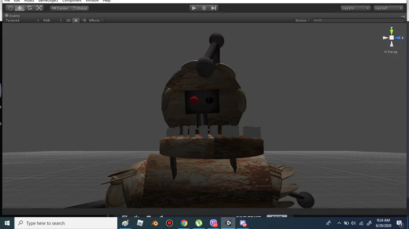Open the GameObject menu

[x=48, y=1]
